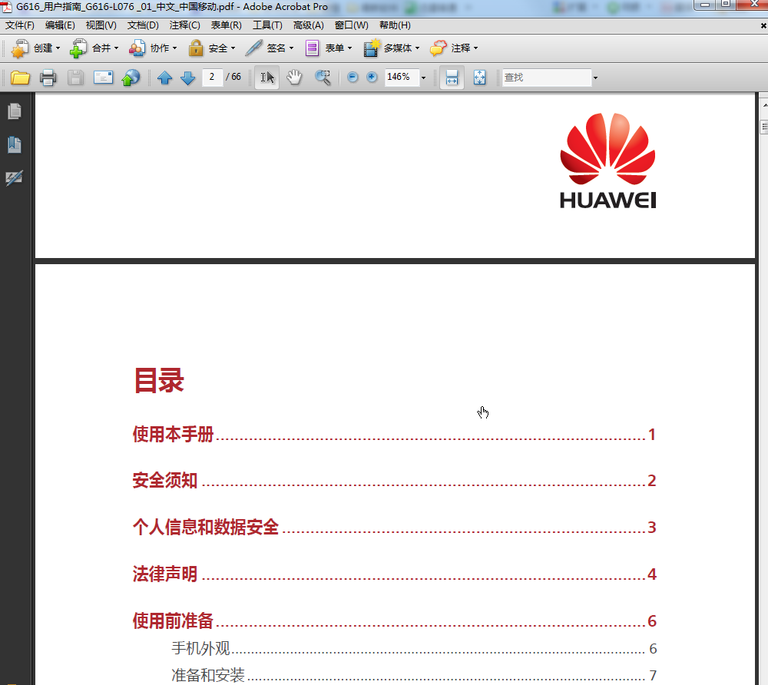The width and height of the screenshot is (768, 685).
Task: Open the Edit 编辑(E) menu
Action: (60, 25)
